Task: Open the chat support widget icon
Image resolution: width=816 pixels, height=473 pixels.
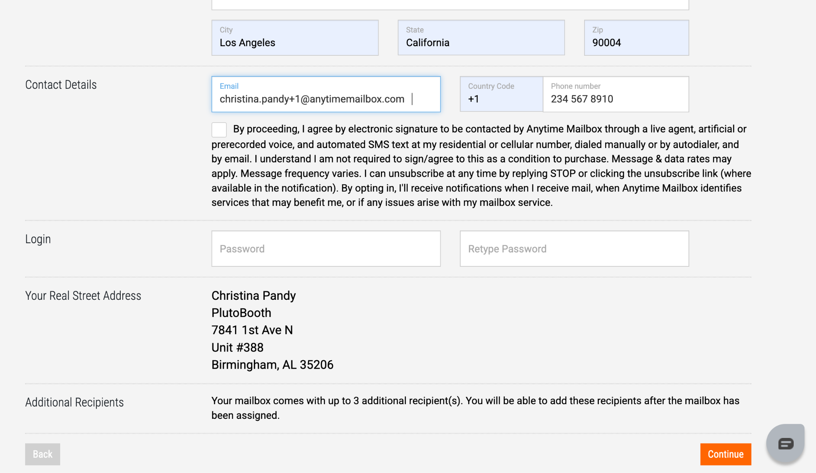Action: pyautogui.click(x=785, y=443)
